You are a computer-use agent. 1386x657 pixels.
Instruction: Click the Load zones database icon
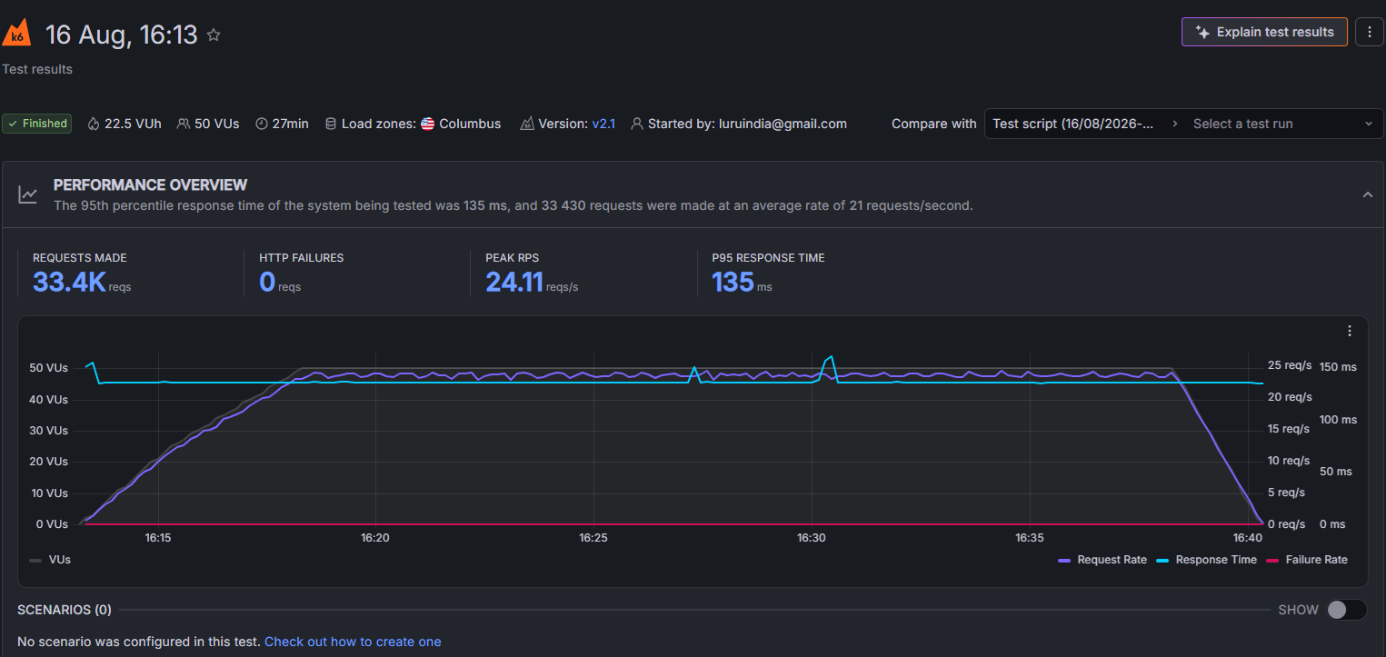(x=331, y=124)
